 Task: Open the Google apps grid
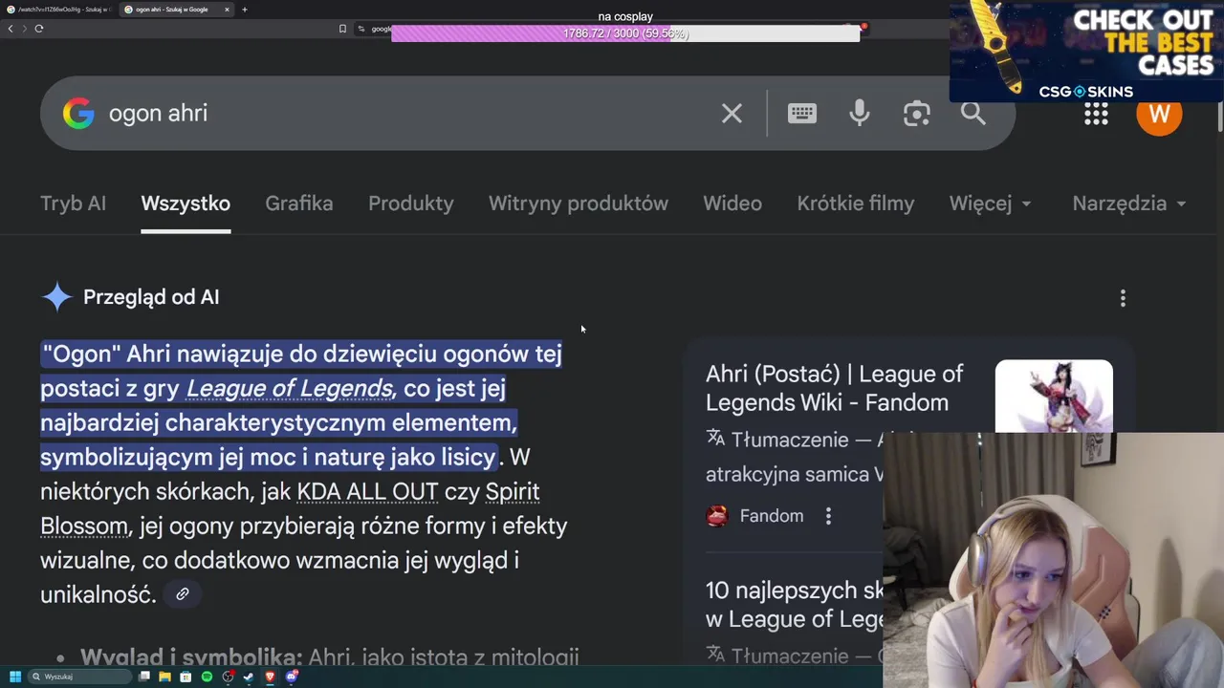[1096, 114]
